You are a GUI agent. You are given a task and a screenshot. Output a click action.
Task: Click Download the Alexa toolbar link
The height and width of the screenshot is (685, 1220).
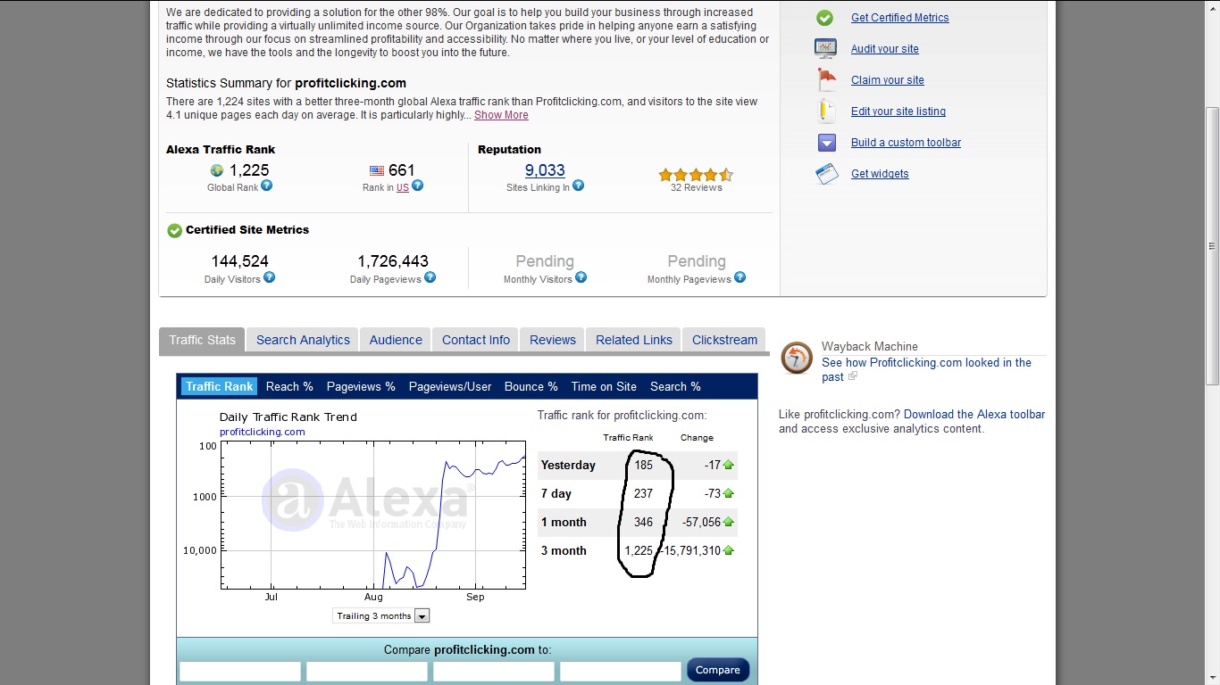point(974,415)
